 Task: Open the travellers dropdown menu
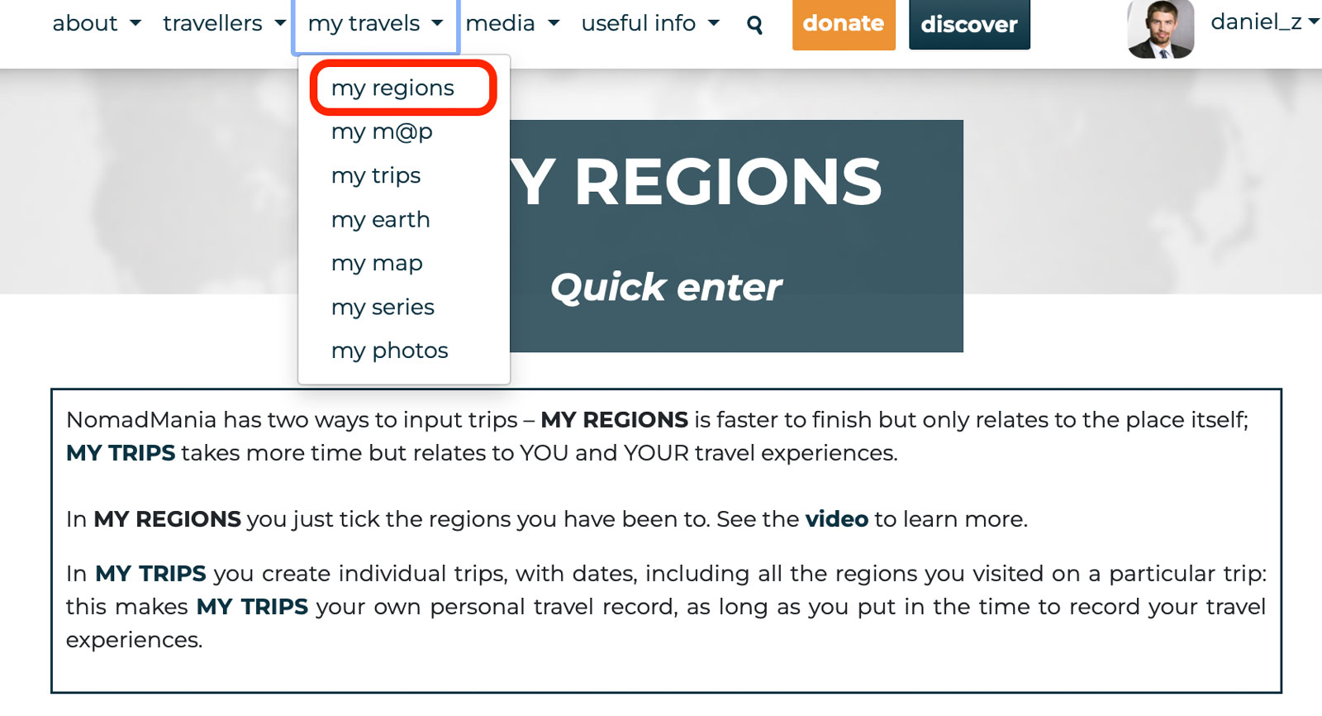pyautogui.click(x=224, y=23)
